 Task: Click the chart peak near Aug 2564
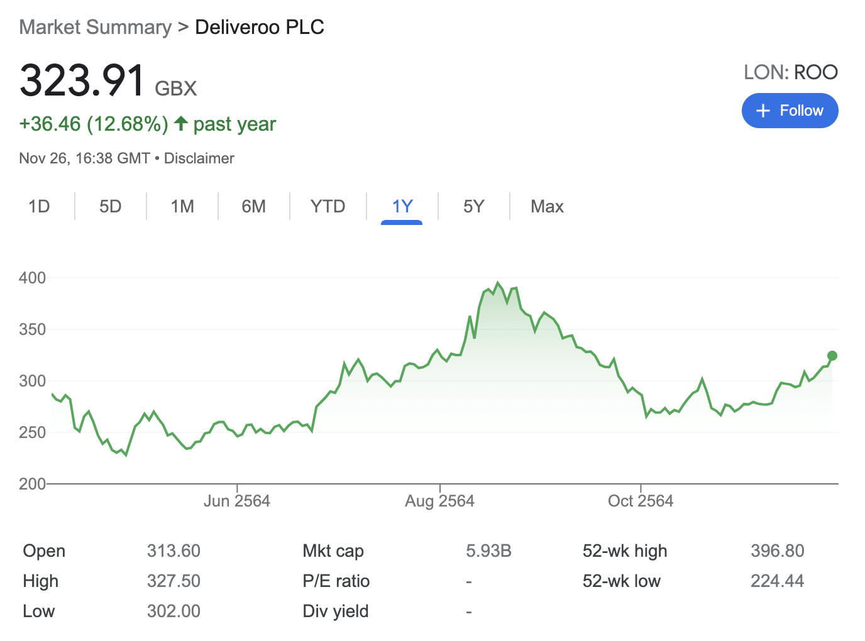coord(499,282)
